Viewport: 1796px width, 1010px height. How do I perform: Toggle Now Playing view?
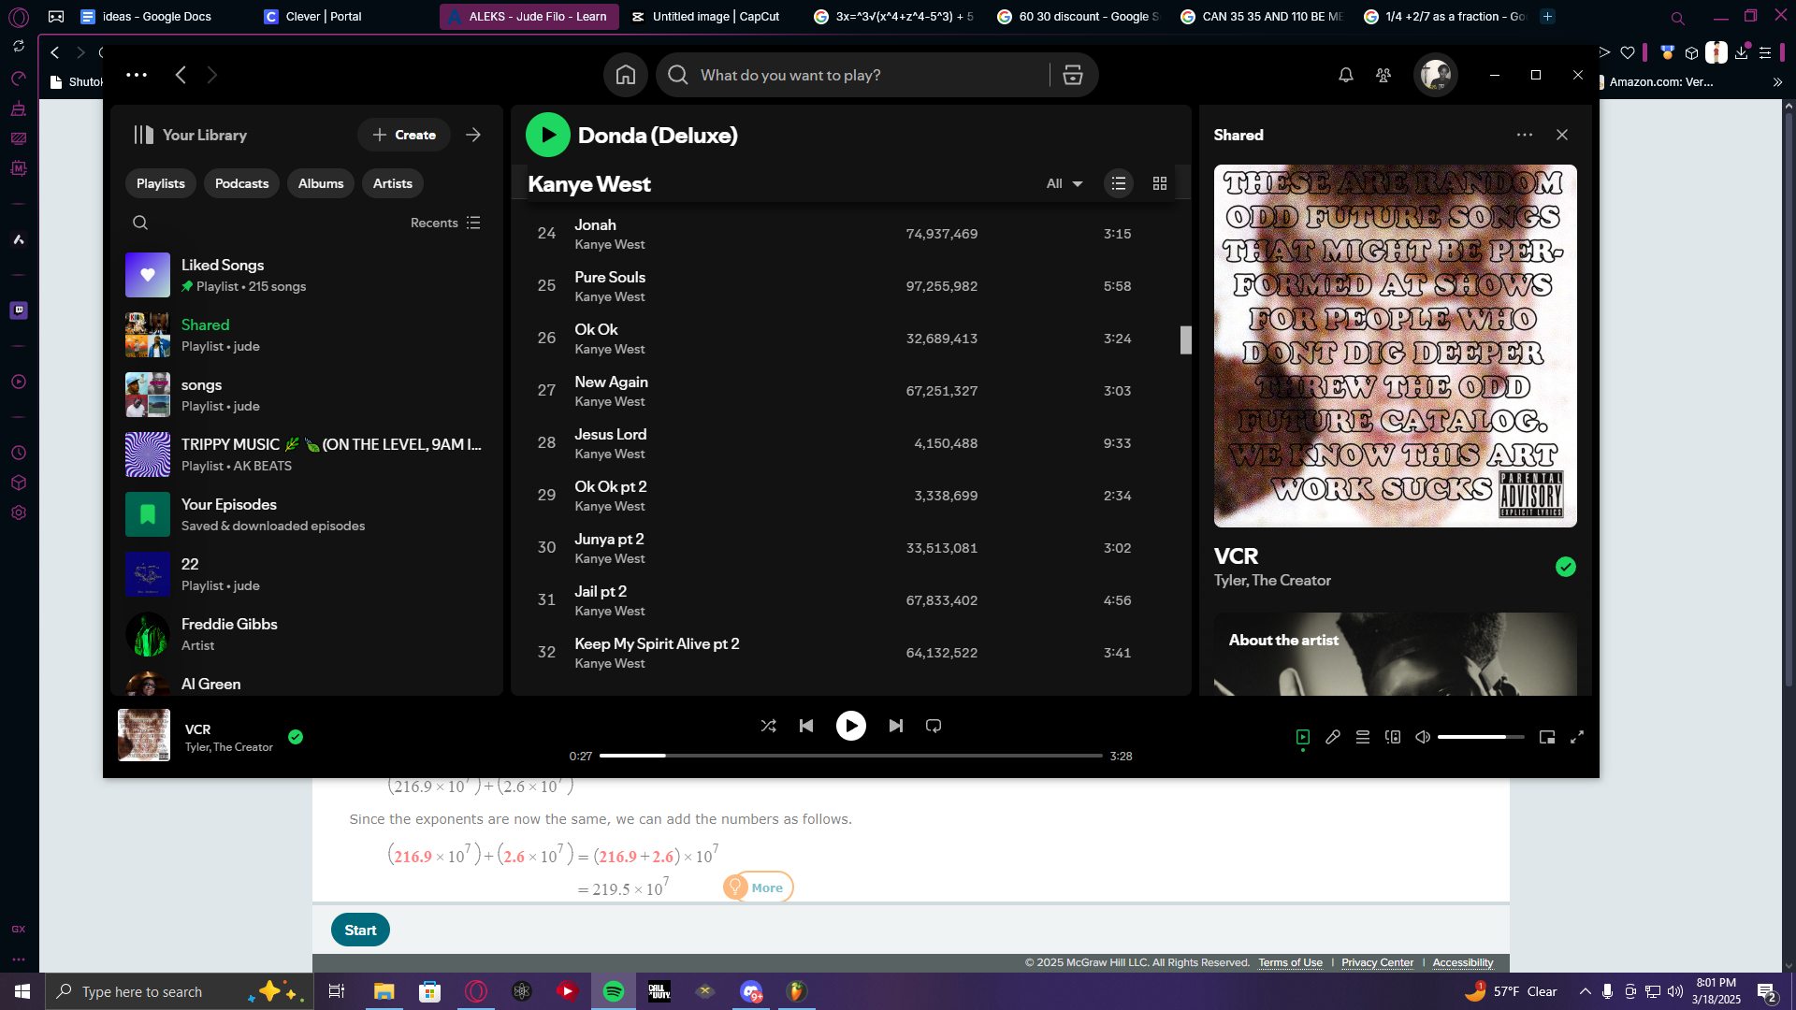pos(1303,737)
